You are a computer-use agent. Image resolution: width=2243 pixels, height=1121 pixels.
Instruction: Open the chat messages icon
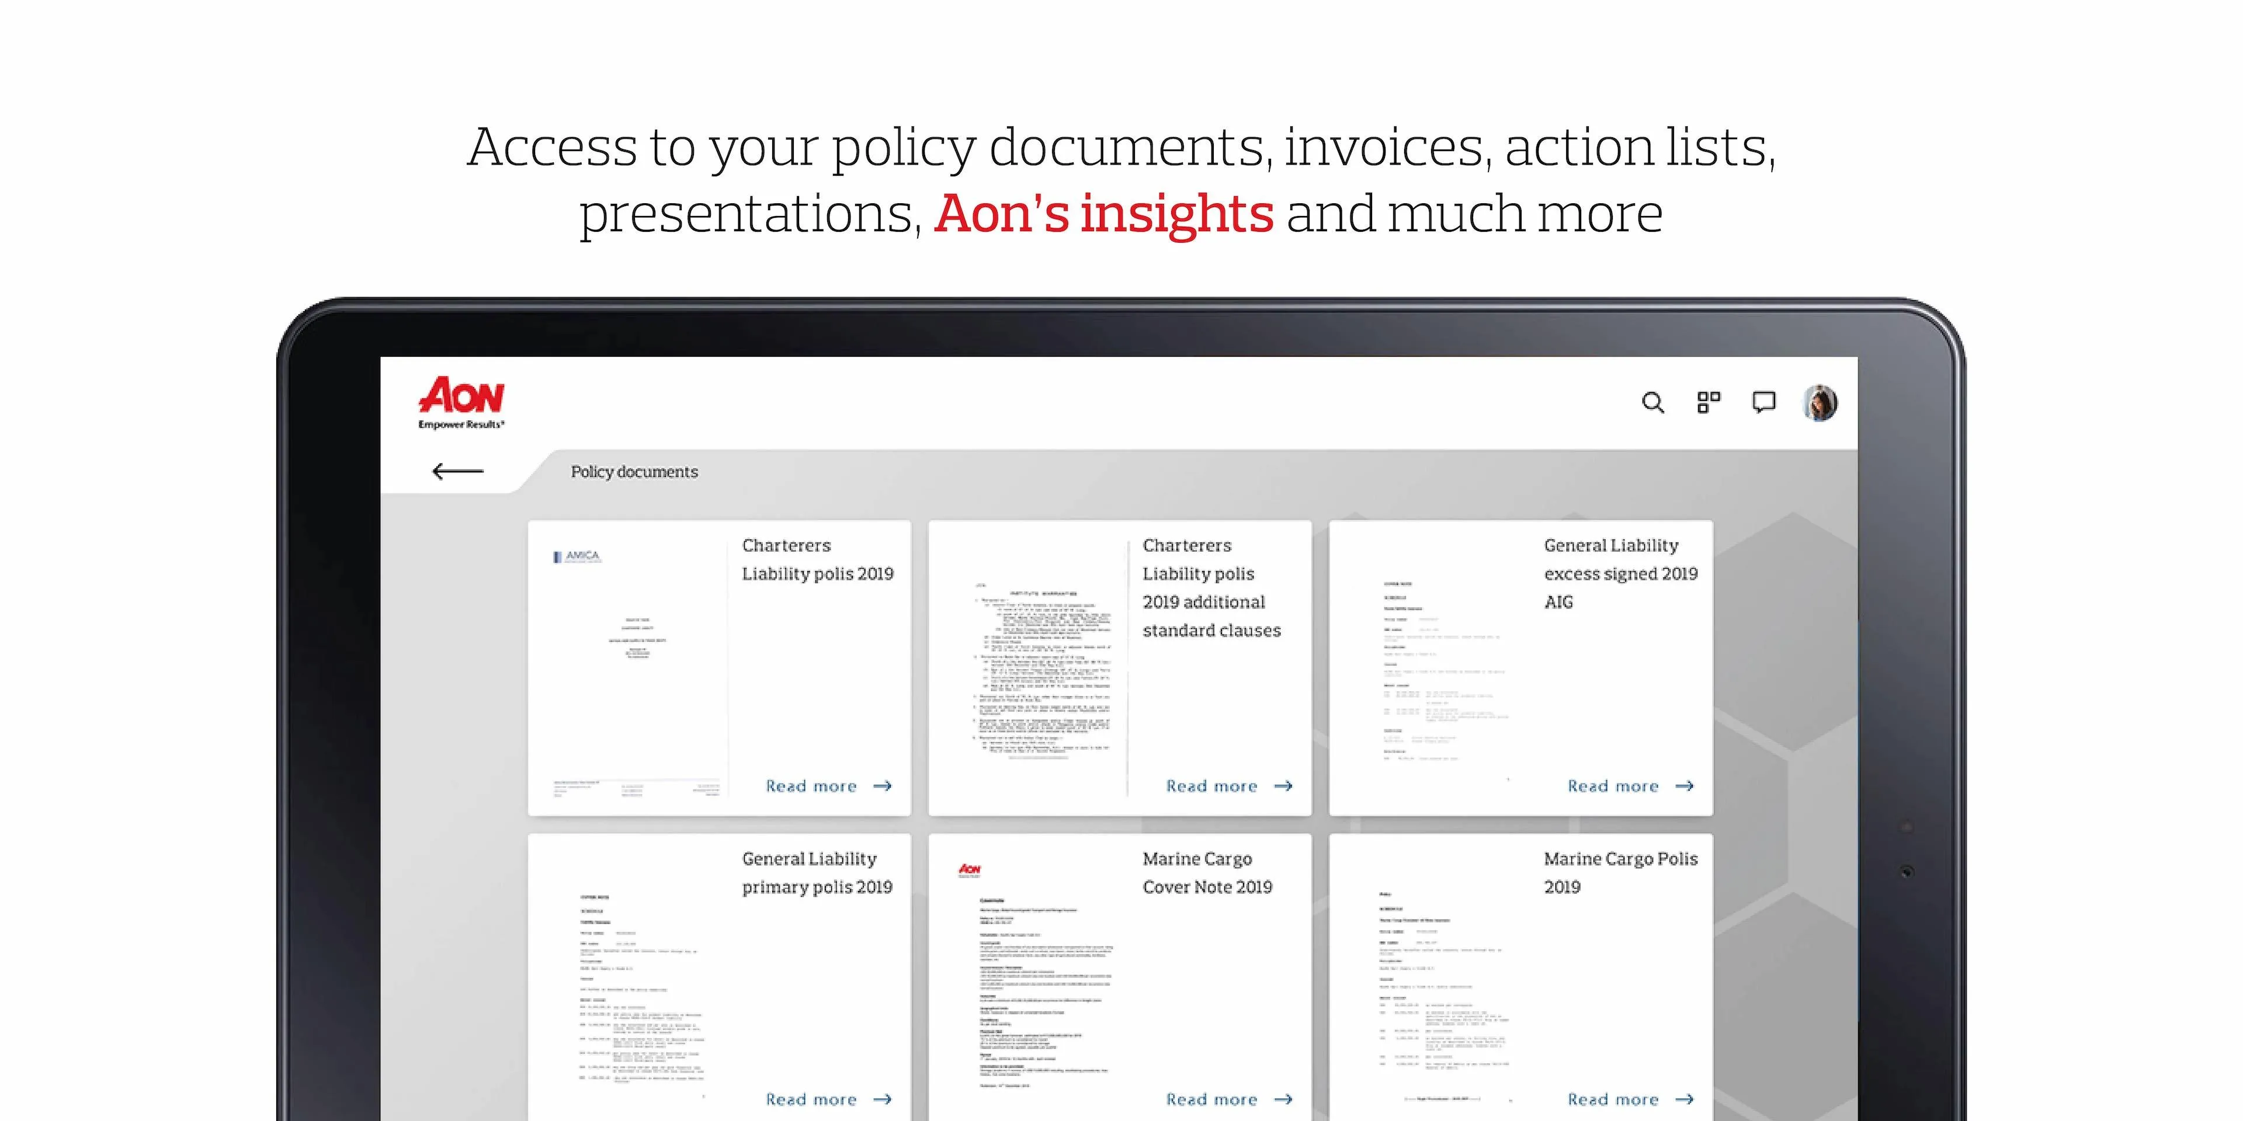click(1763, 402)
